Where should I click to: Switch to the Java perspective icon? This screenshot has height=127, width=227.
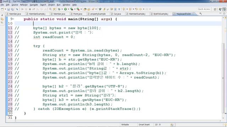[x=220, y=9]
